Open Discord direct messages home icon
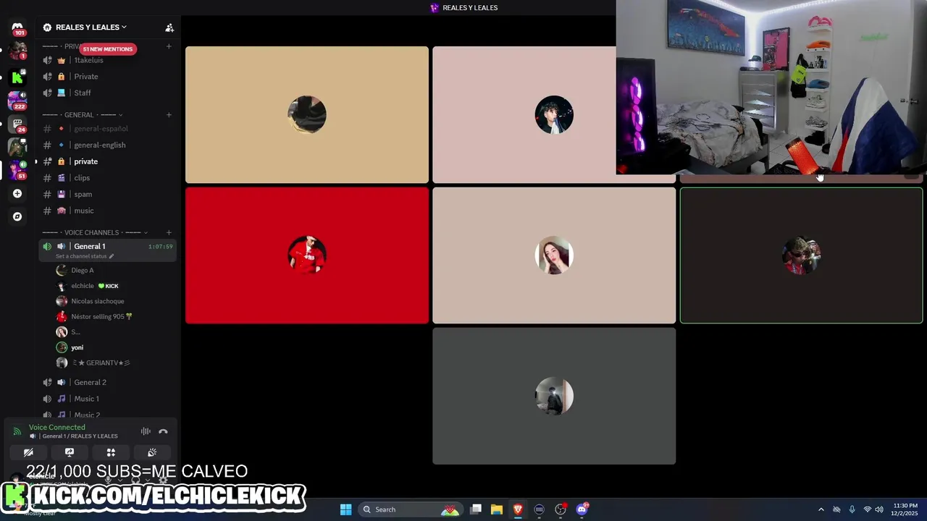This screenshot has height=521, width=927. (17, 27)
